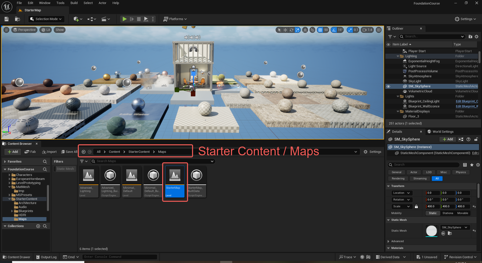Click the Add button in Content Browser
The height and width of the screenshot is (263, 482).
pyautogui.click(x=13, y=152)
